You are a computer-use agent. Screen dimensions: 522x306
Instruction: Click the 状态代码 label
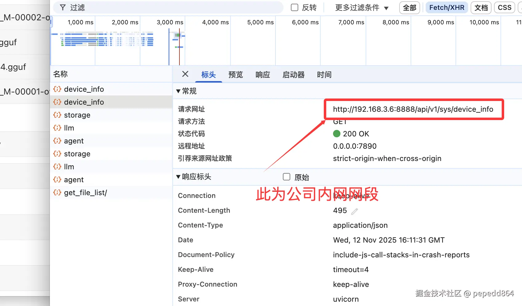[x=191, y=134]
